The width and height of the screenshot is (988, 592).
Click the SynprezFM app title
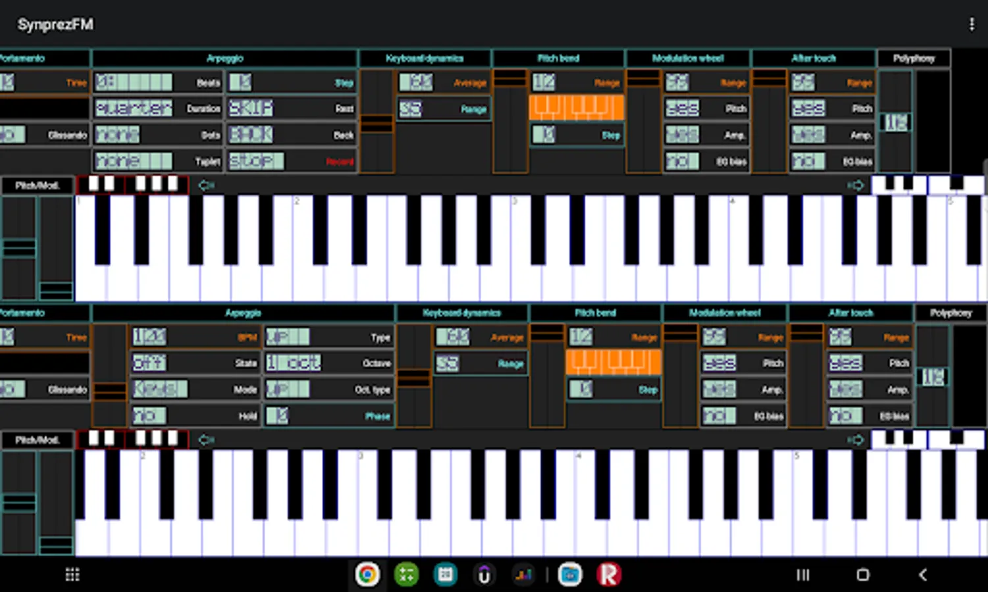(x=55, y=24)
